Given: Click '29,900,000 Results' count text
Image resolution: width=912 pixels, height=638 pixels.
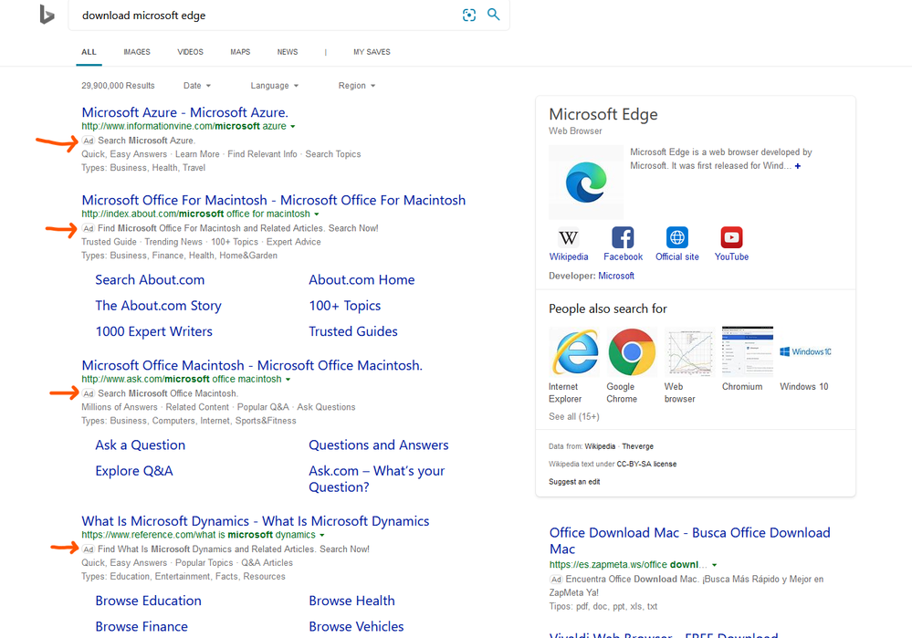Looking at the screenshot, I should 118,86.
